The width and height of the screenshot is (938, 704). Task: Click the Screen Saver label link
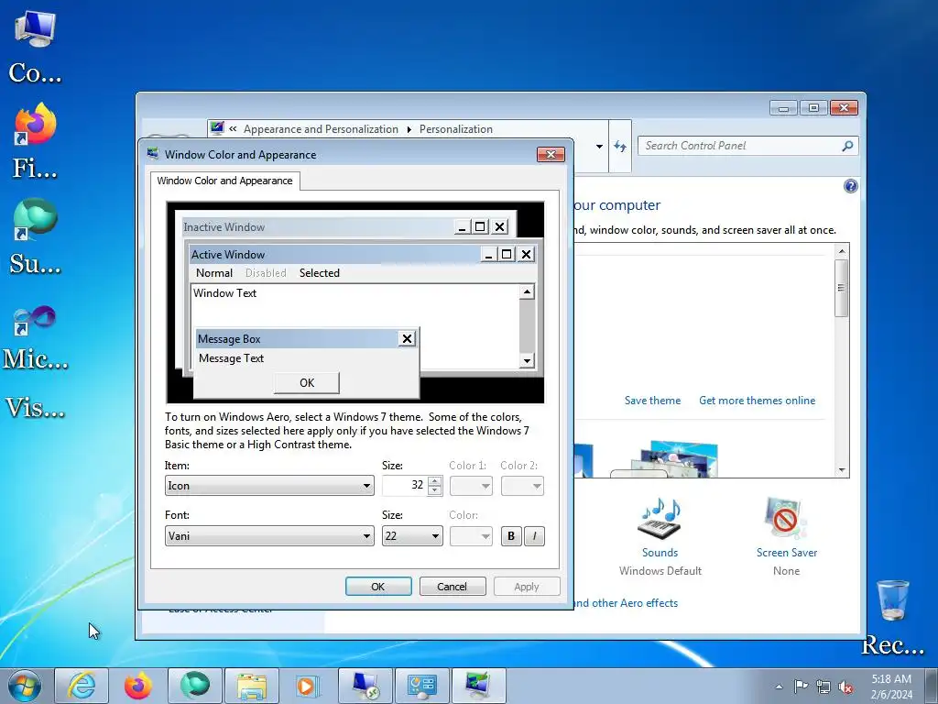click(786, 553)
